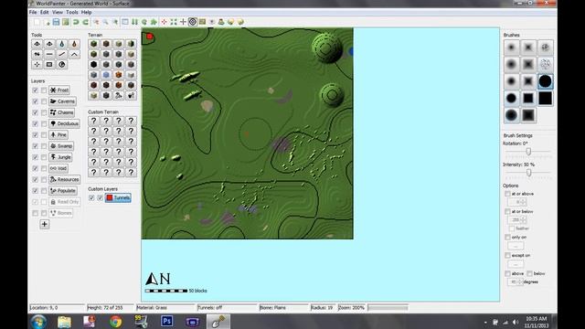Click the brush Rotation slider handle
Viewport: 585px width, 329px height.
pyautogui.click(x=528, y=152)
